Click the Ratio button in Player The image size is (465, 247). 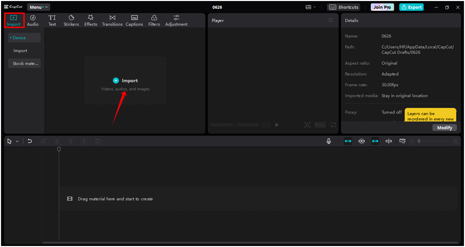click(x=320, y=125)
